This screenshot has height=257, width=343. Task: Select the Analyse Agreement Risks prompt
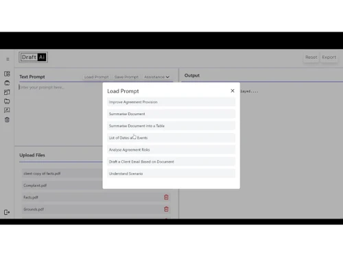[x=171, y=149]
